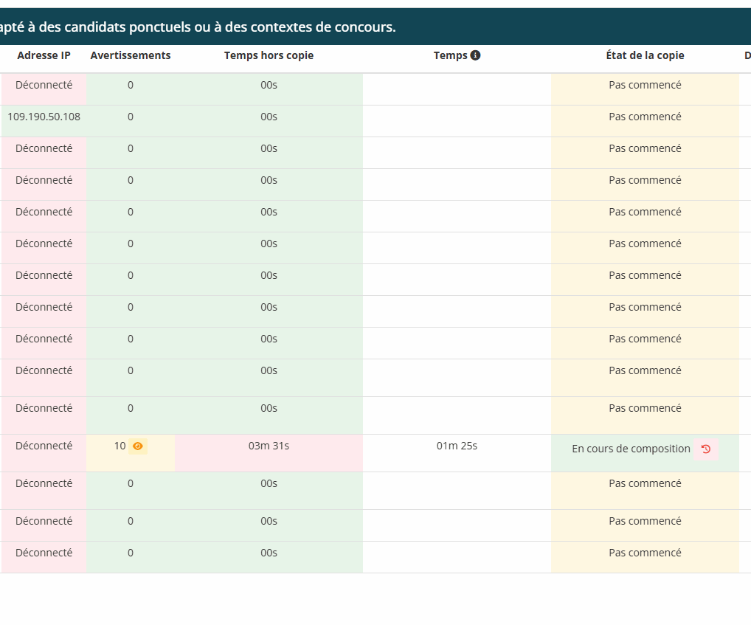The width and height of the screenshot is (751, 625).
Task: Click the Adresse IP column header
Action: pyautogui.click(x=44, y=55)
